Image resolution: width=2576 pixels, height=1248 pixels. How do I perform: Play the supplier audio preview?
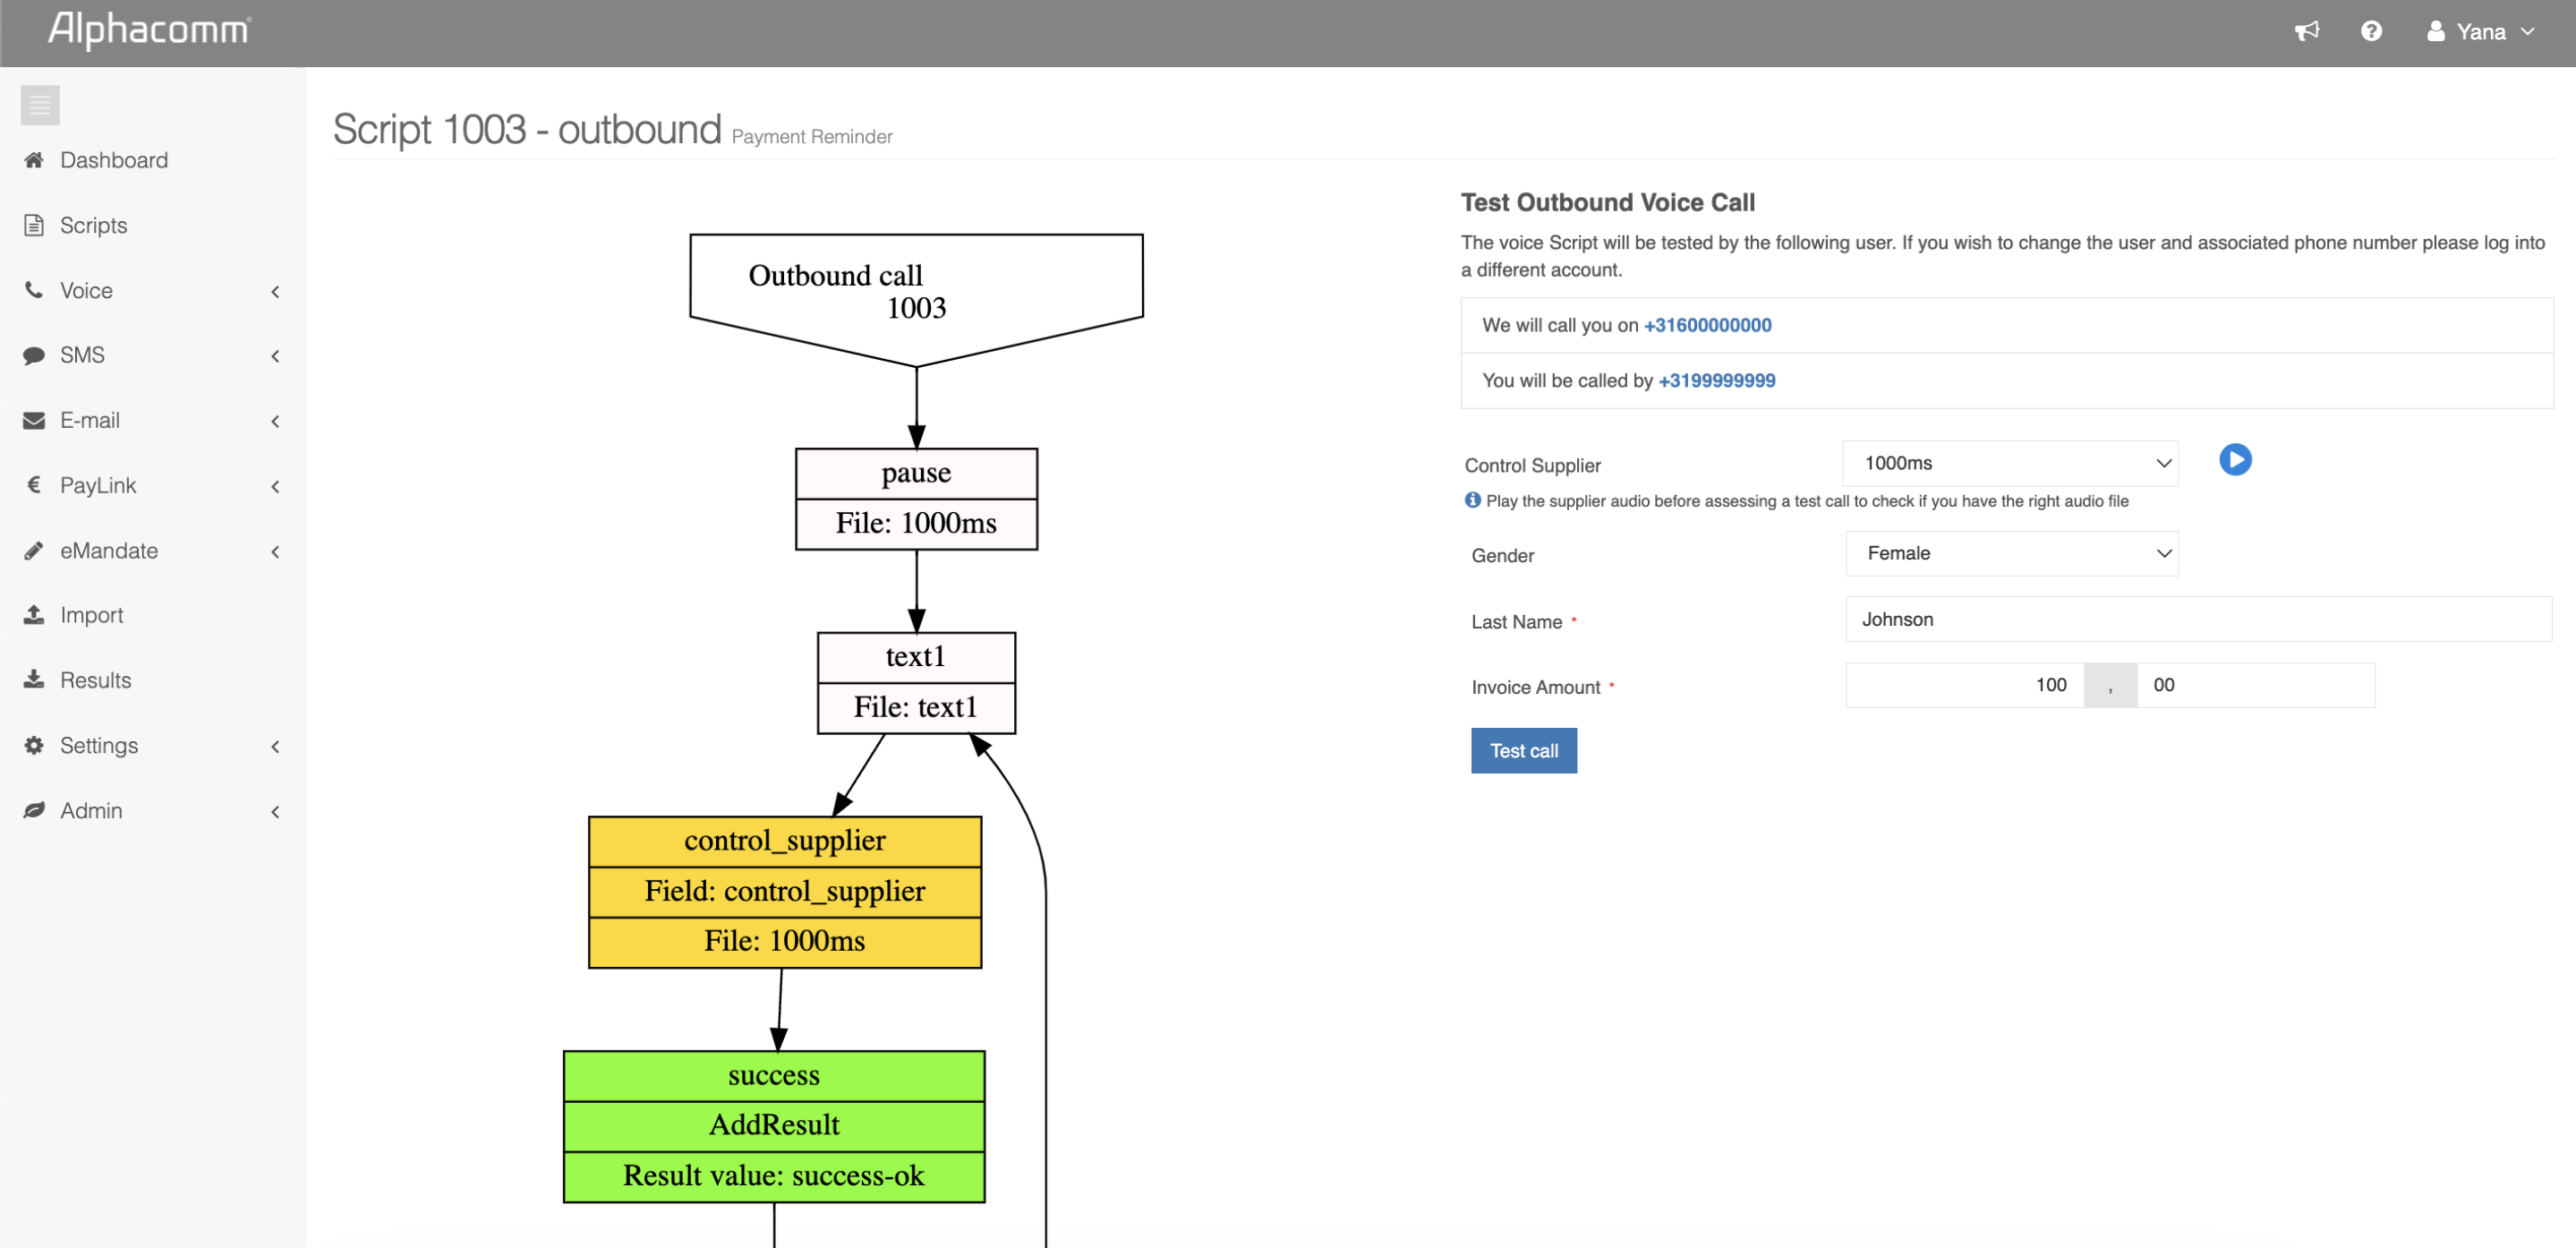2234,460
